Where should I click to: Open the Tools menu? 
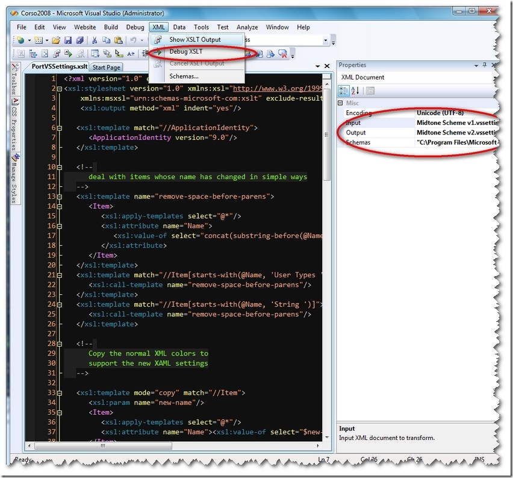tap(201, 27)
